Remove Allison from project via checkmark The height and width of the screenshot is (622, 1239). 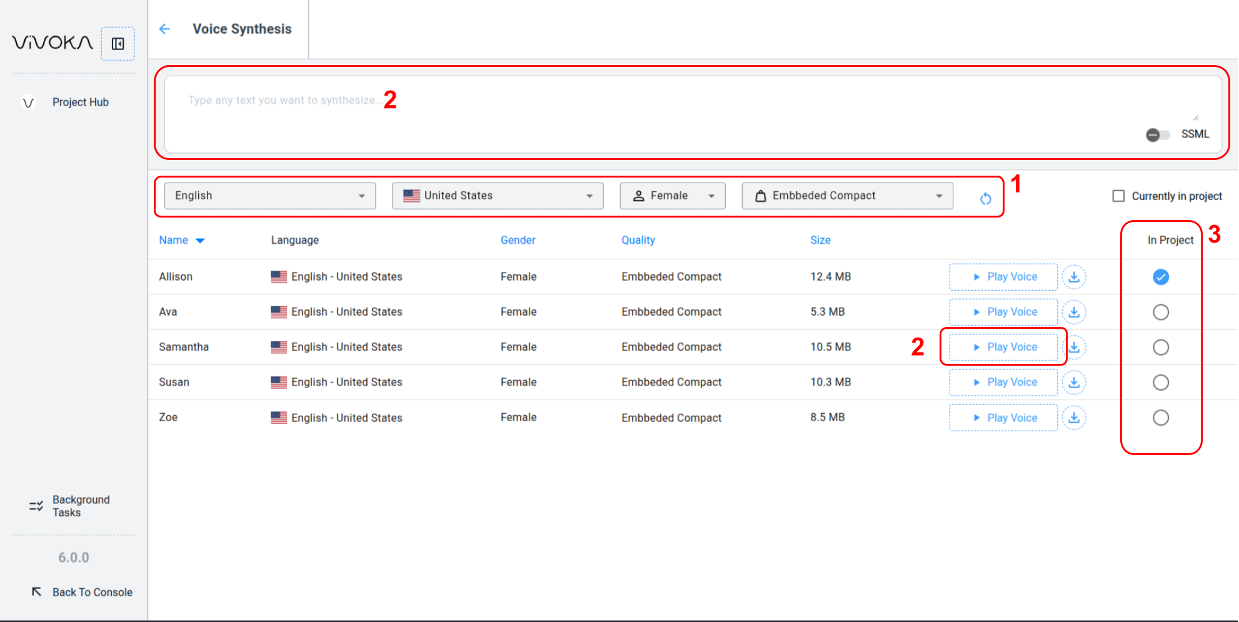click(1160, 277)
